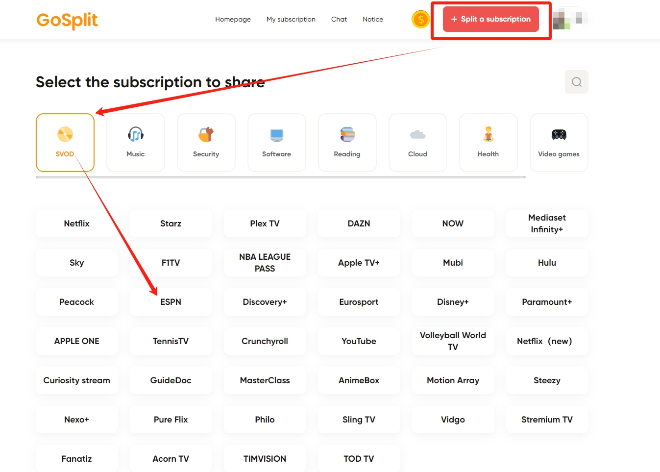Pick Netflix (new) option

pyautogui.click(x=547, y=341)
